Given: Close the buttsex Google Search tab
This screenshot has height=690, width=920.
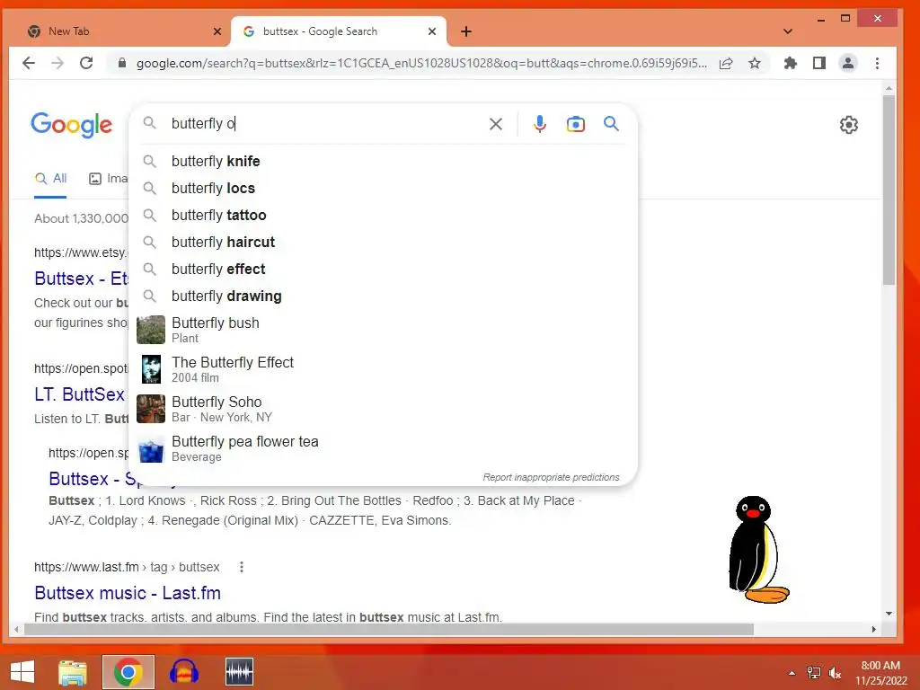Looking at the screenshot, I should point(432,31).
